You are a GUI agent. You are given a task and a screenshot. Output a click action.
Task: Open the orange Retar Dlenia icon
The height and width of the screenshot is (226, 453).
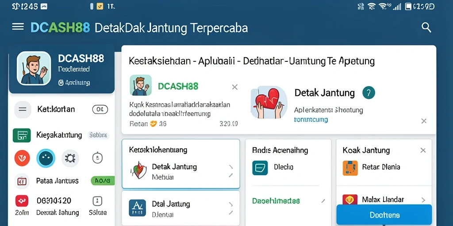tap(350, 168)
